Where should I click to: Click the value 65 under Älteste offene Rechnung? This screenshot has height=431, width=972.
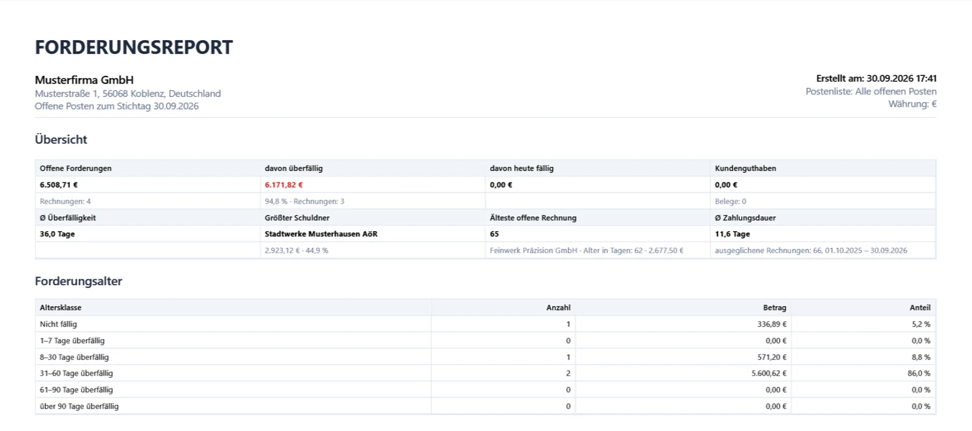pyautogui.click(x=495, y=234)
